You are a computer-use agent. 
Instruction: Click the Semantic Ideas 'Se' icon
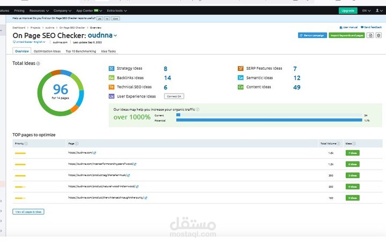click(241, 78)
